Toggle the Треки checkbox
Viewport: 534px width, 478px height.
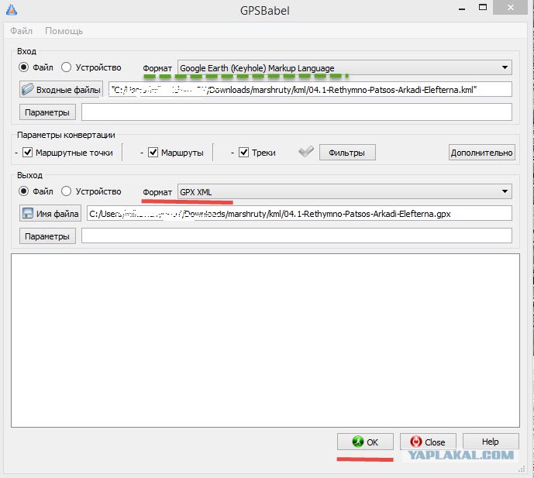[244, 152]
